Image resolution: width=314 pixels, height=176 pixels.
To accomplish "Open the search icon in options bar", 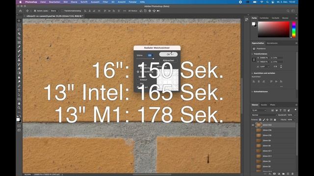I will (x=288, y=11).
